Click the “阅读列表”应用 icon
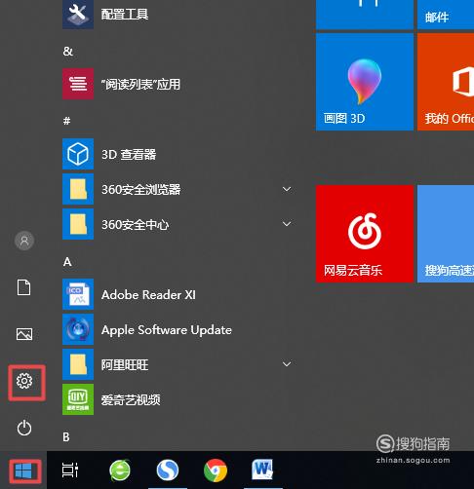 [78, 84]
